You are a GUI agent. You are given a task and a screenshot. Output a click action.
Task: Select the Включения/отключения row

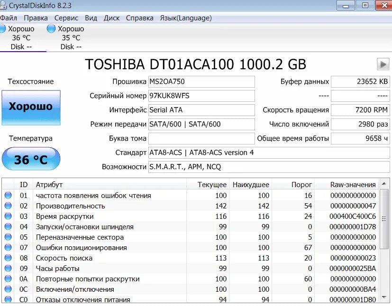[191, 289]
